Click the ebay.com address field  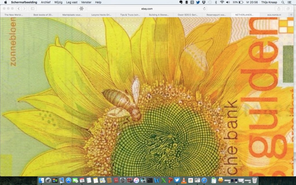(147, 9)
